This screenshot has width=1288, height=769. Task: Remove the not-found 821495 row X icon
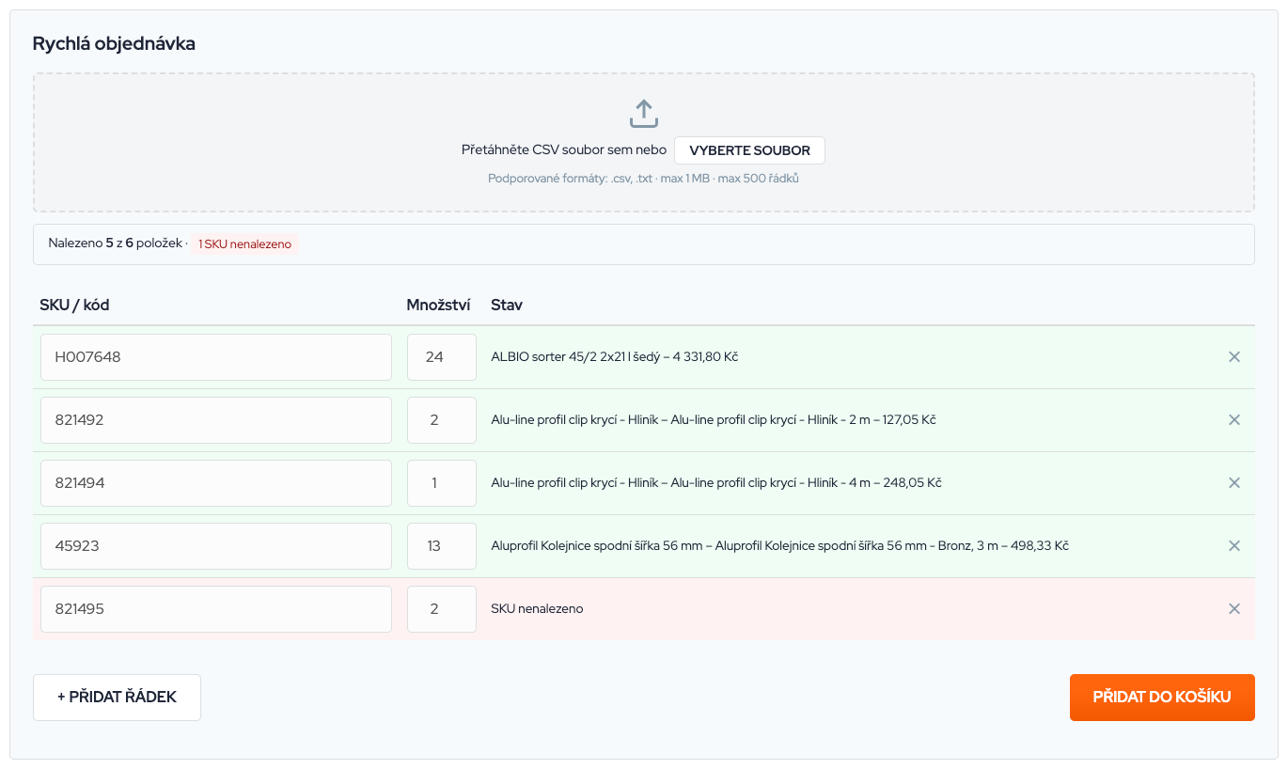coord(1234,609)
